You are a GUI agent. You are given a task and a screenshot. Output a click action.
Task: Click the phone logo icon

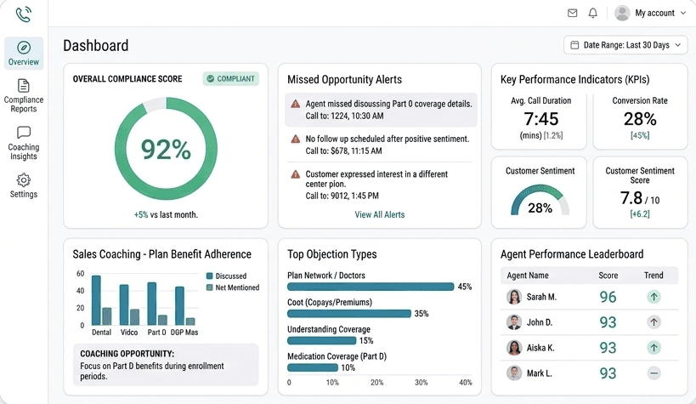tap(24, 14)
